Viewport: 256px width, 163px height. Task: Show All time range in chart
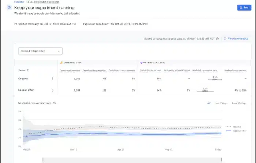(x=209, y=103)
